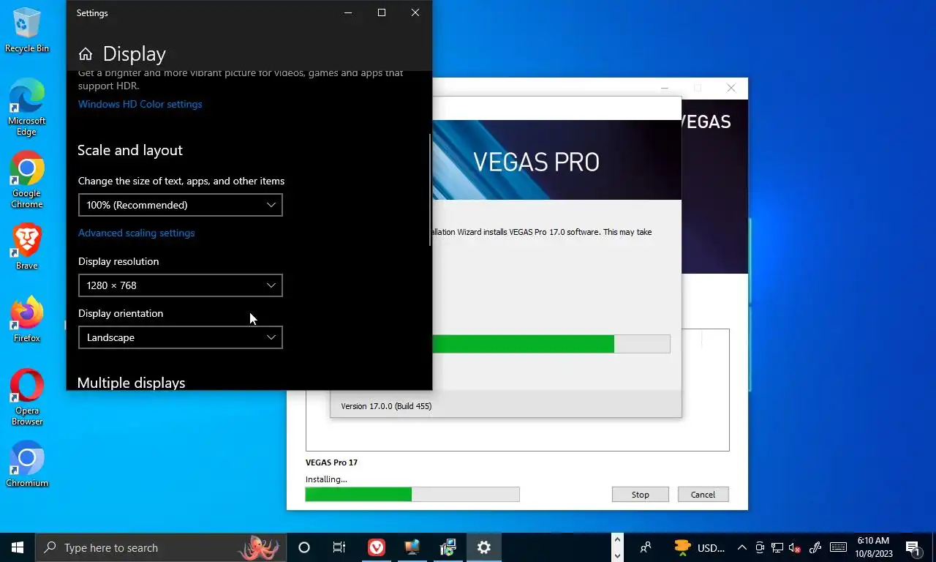Open Google Chrome desktop shortcut
The width and height of the screenshot is (936, 562).
pyautogui.click(x=27, y=181)
